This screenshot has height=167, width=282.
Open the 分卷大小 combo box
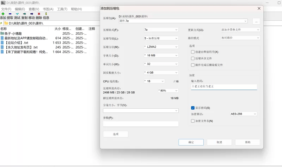141,110
